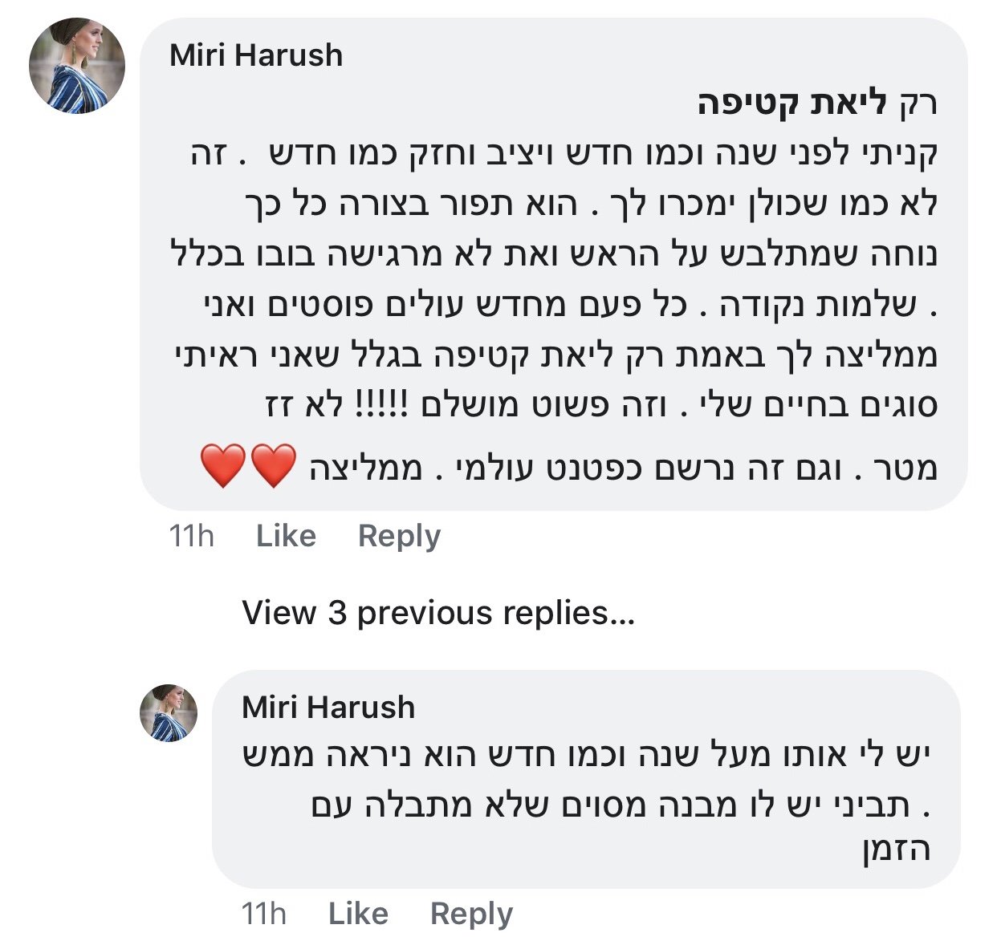Open Miri Harush's profile from top comment name

tap(256, 55)
